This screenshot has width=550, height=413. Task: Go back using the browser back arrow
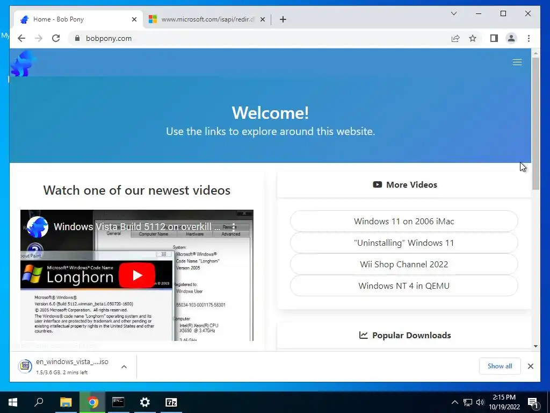click(21, 38)
